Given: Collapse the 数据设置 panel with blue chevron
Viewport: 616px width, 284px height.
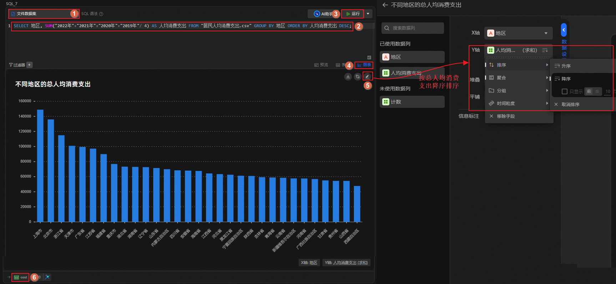Looking at the screenshot, I should [x=564, y=30].
